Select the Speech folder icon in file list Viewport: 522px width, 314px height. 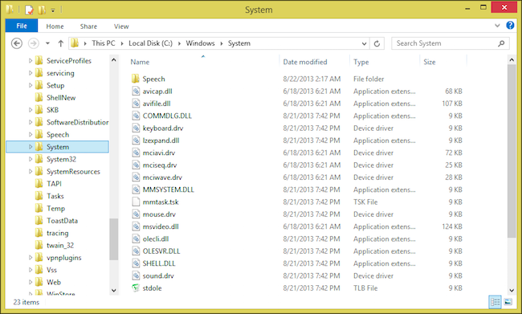pos(136,79)
